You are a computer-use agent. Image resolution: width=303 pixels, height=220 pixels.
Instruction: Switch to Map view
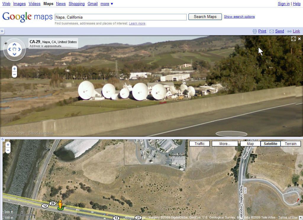[x=250, y=144]
